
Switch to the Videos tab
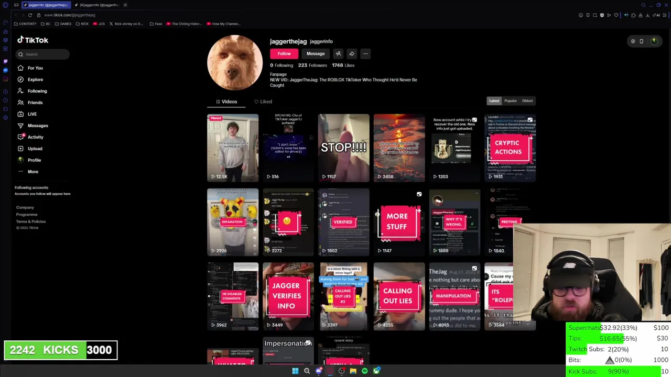click(226, 102)
